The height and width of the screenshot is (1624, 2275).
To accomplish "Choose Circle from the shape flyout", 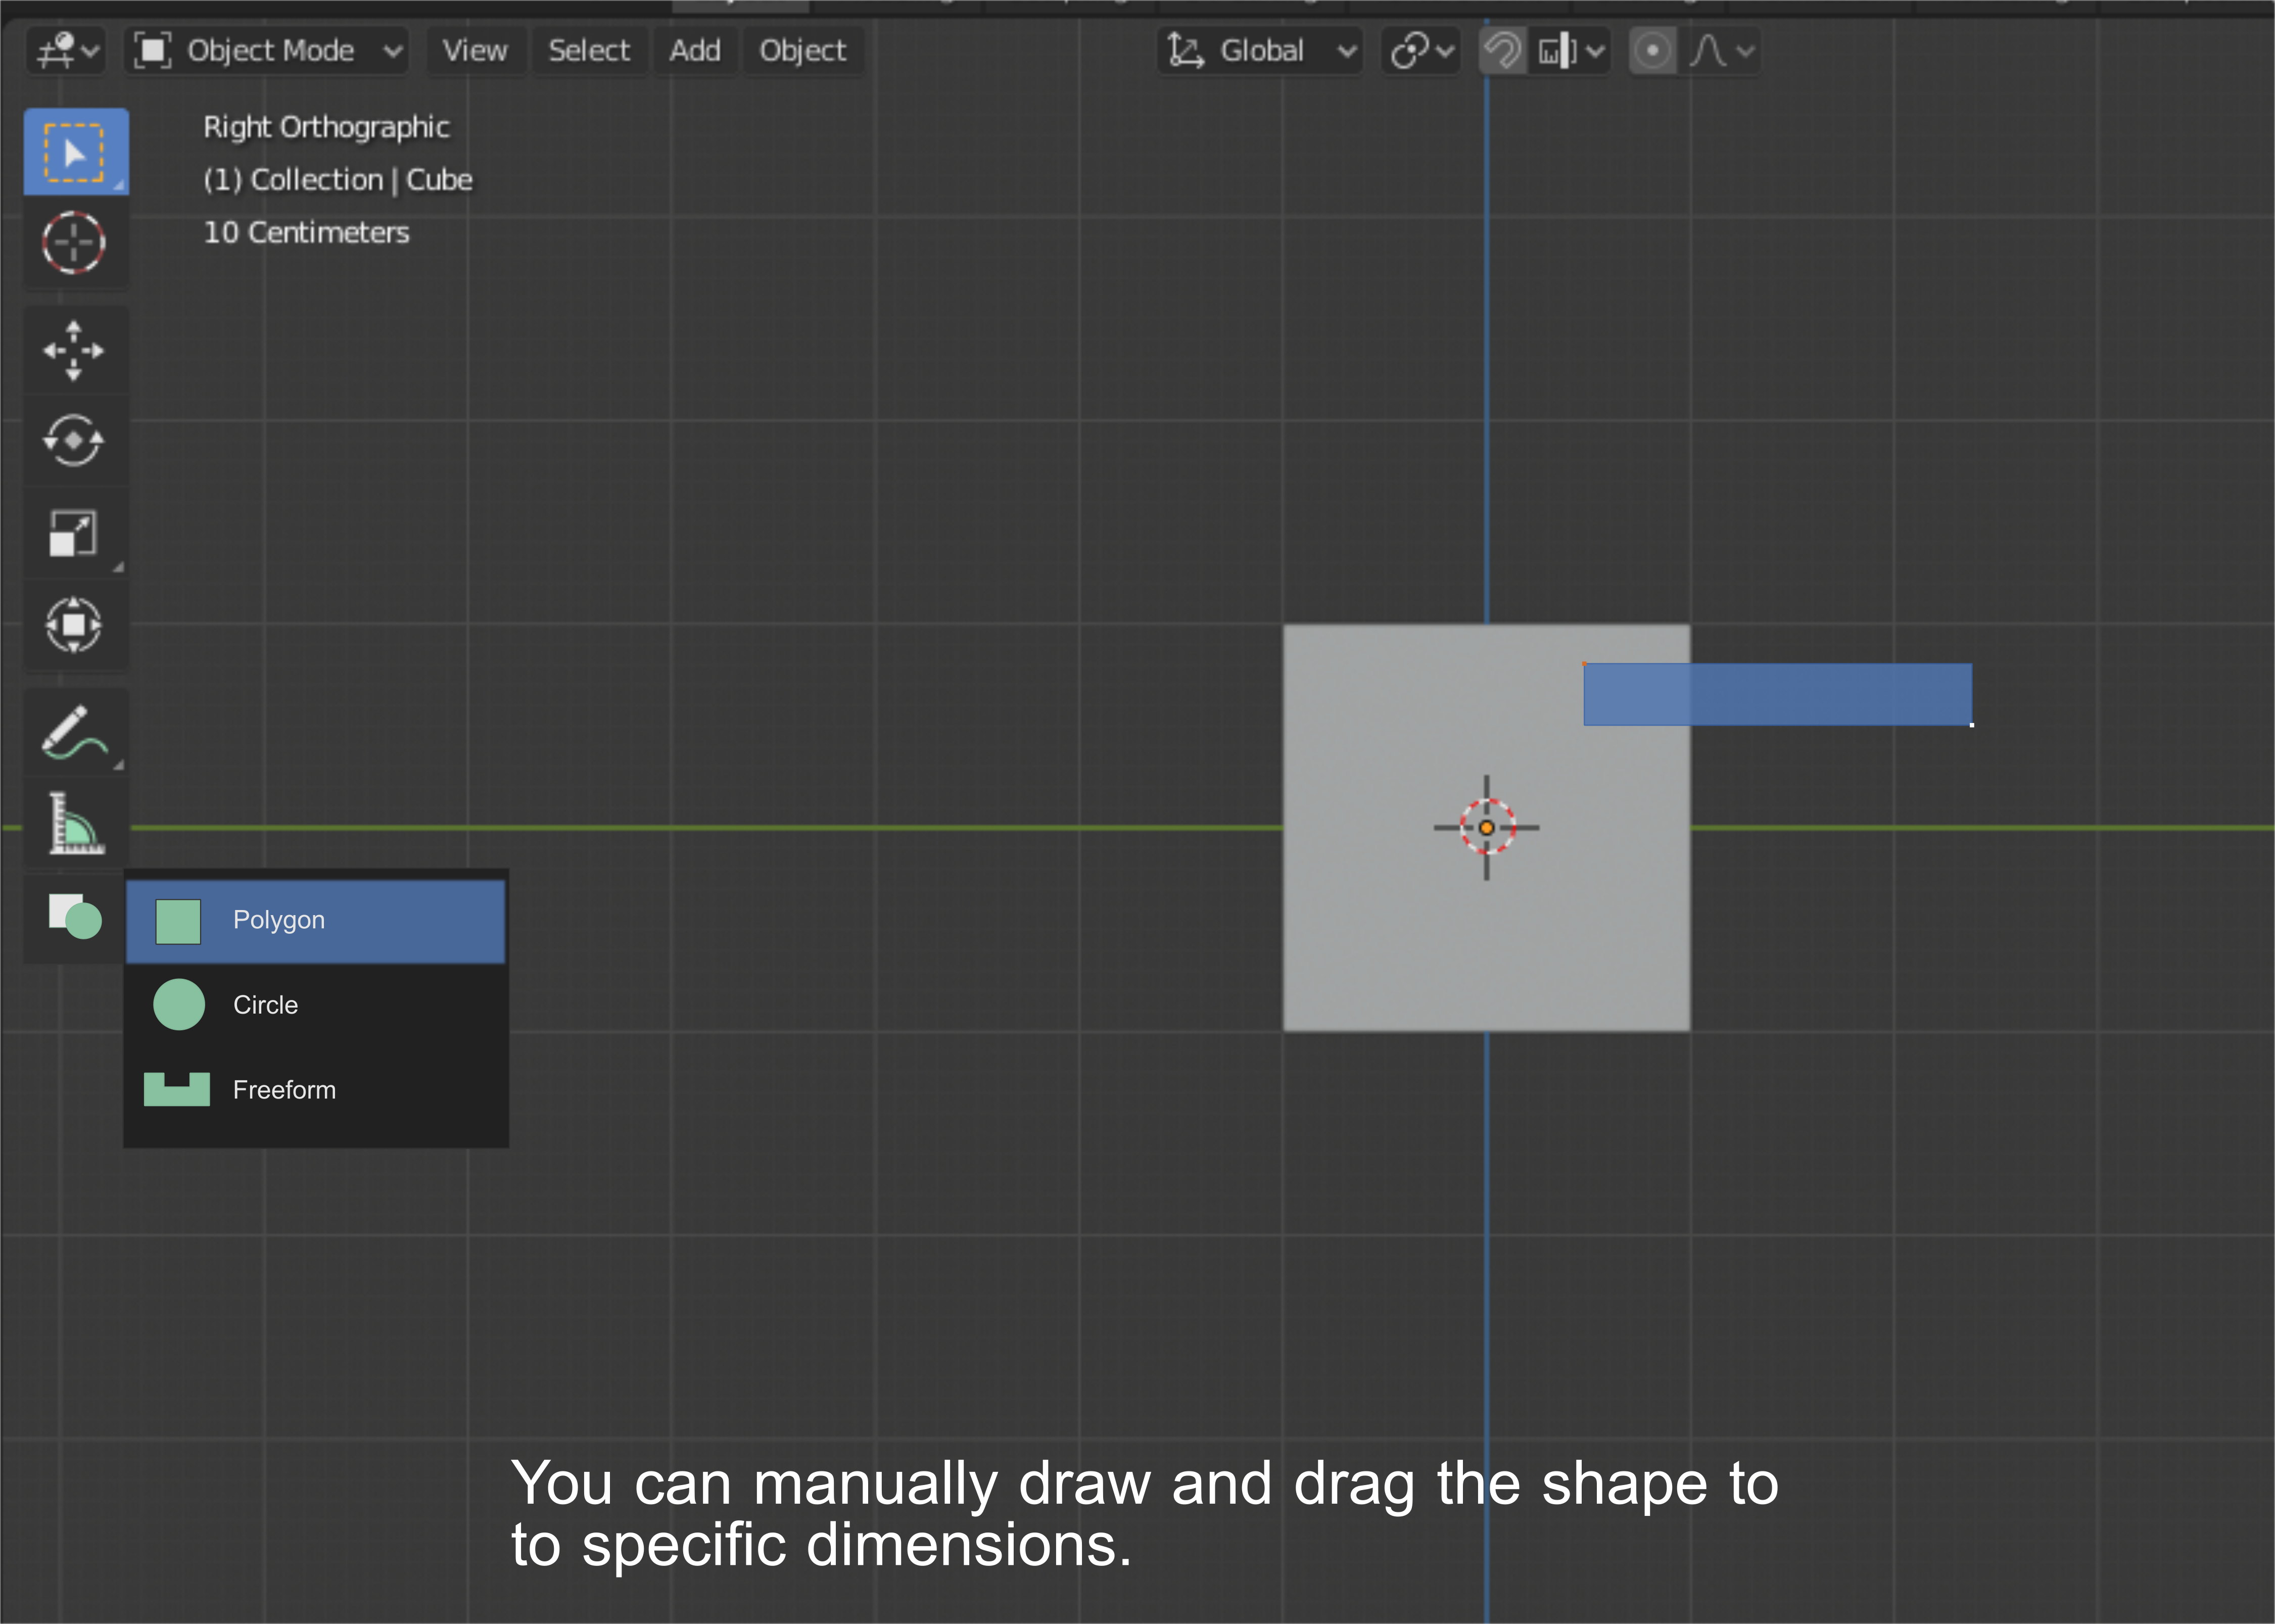I will [315, 1005].
